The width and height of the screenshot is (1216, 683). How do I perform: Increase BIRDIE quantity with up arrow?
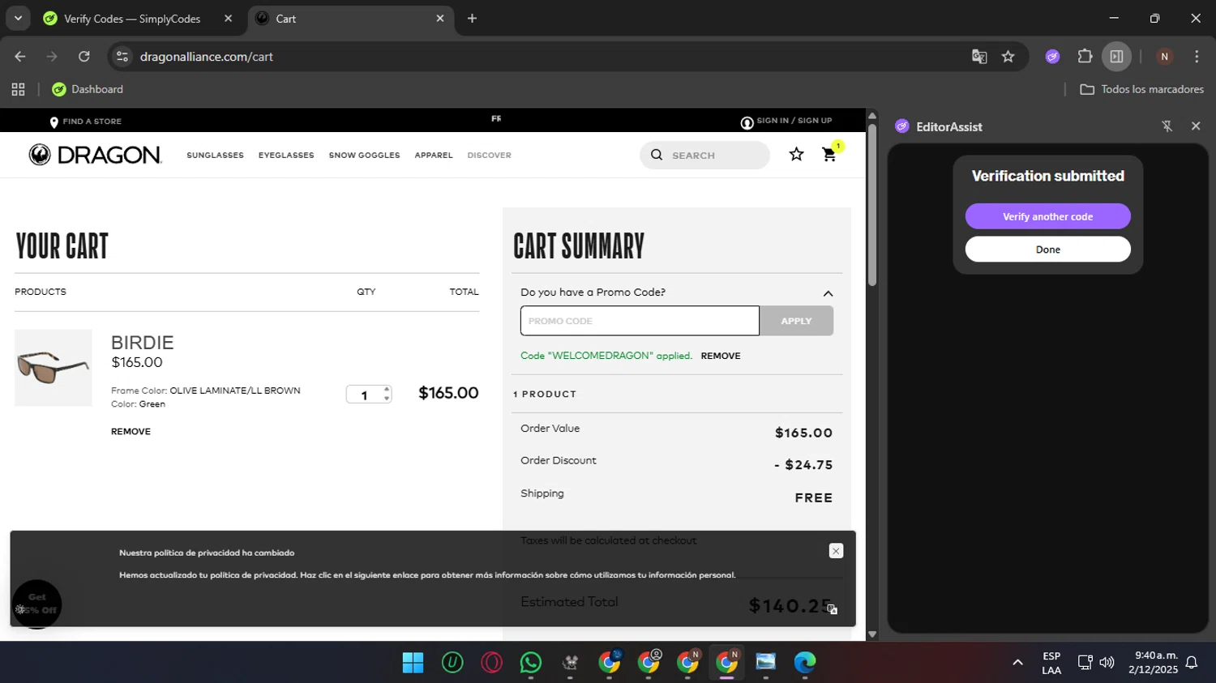coord(387,389)
